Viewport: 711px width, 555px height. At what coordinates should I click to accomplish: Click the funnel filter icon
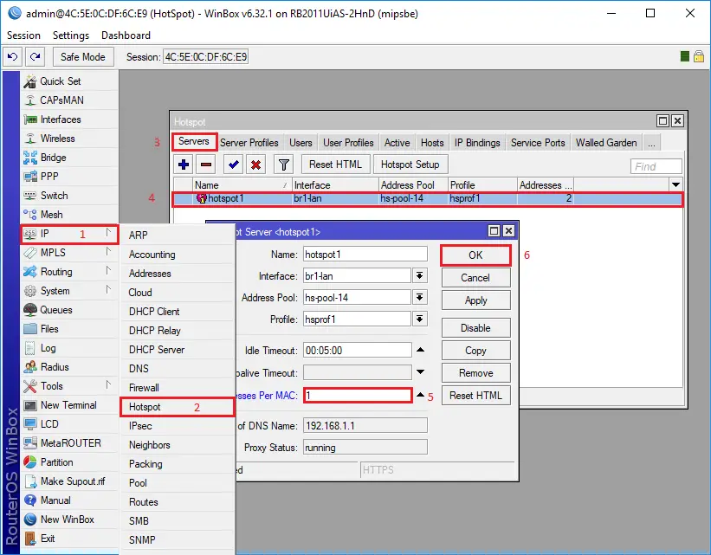pyautogui.click(x=283, y=165)
